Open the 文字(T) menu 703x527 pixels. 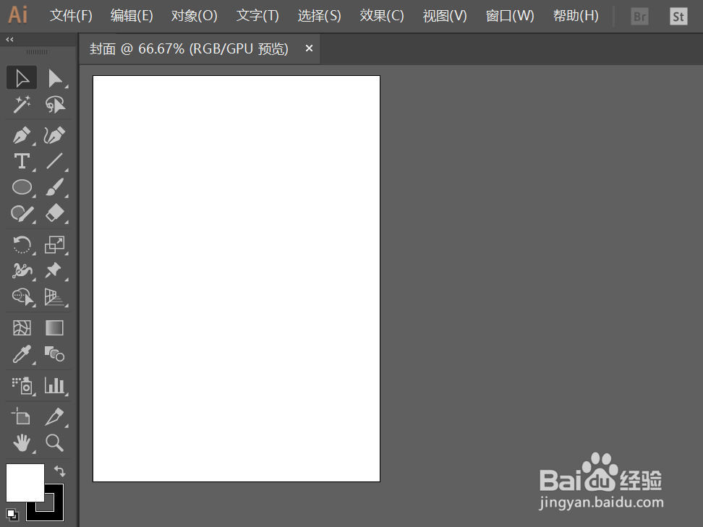pos(257,16)
